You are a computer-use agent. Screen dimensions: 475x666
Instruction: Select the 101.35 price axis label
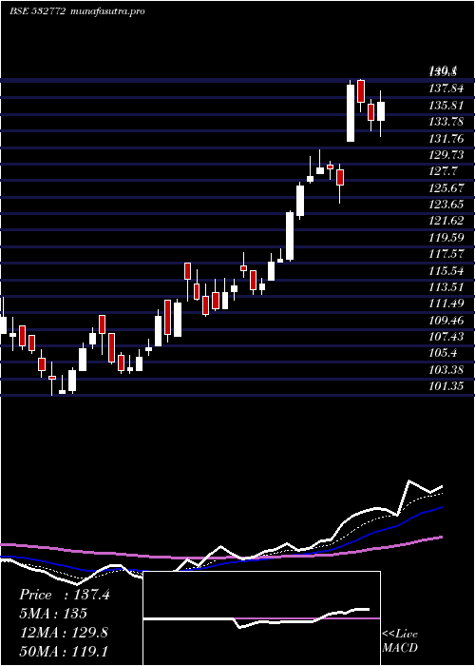[x=446, y=386]
